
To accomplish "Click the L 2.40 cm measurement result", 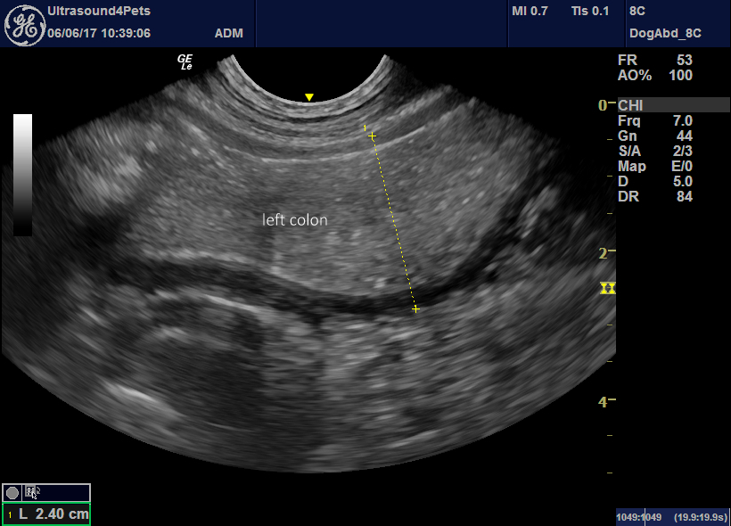I will tap(45, 514).
